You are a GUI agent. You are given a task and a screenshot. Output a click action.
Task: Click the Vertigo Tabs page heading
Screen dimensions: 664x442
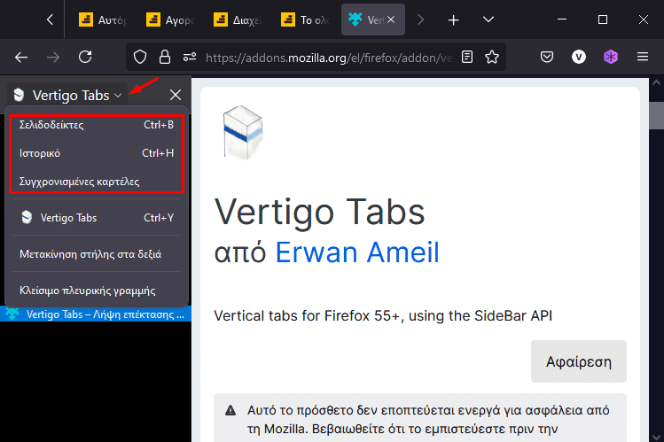pyautogui.click(x=319, y=213)
